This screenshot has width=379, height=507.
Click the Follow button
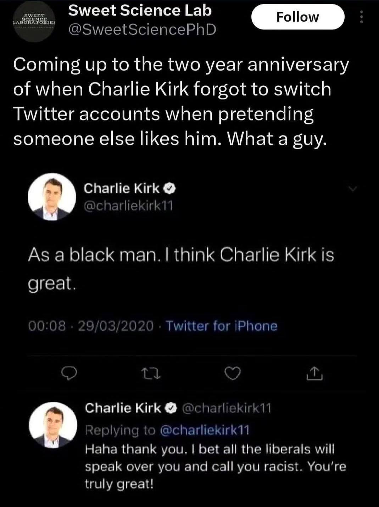click(297, 17)
